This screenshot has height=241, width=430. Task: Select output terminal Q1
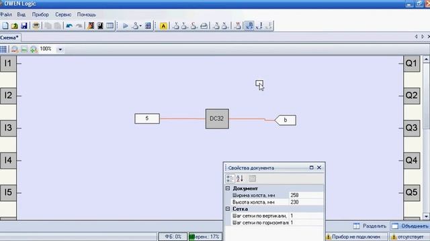[x=411, y=64]
